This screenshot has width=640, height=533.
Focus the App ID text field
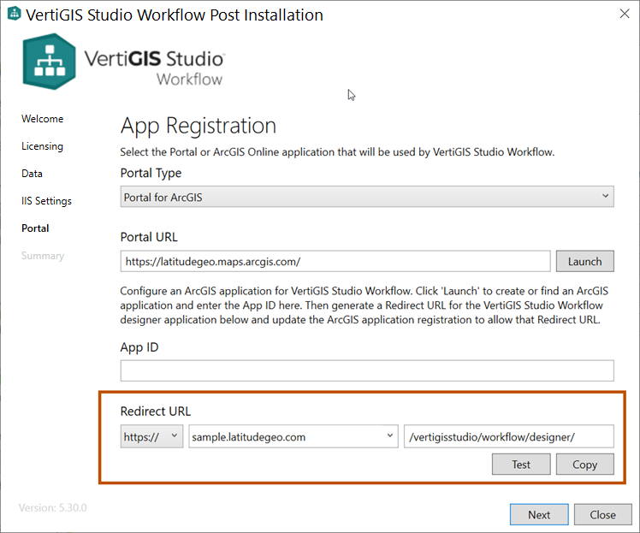pyautogui.click(x=367, y=370)
